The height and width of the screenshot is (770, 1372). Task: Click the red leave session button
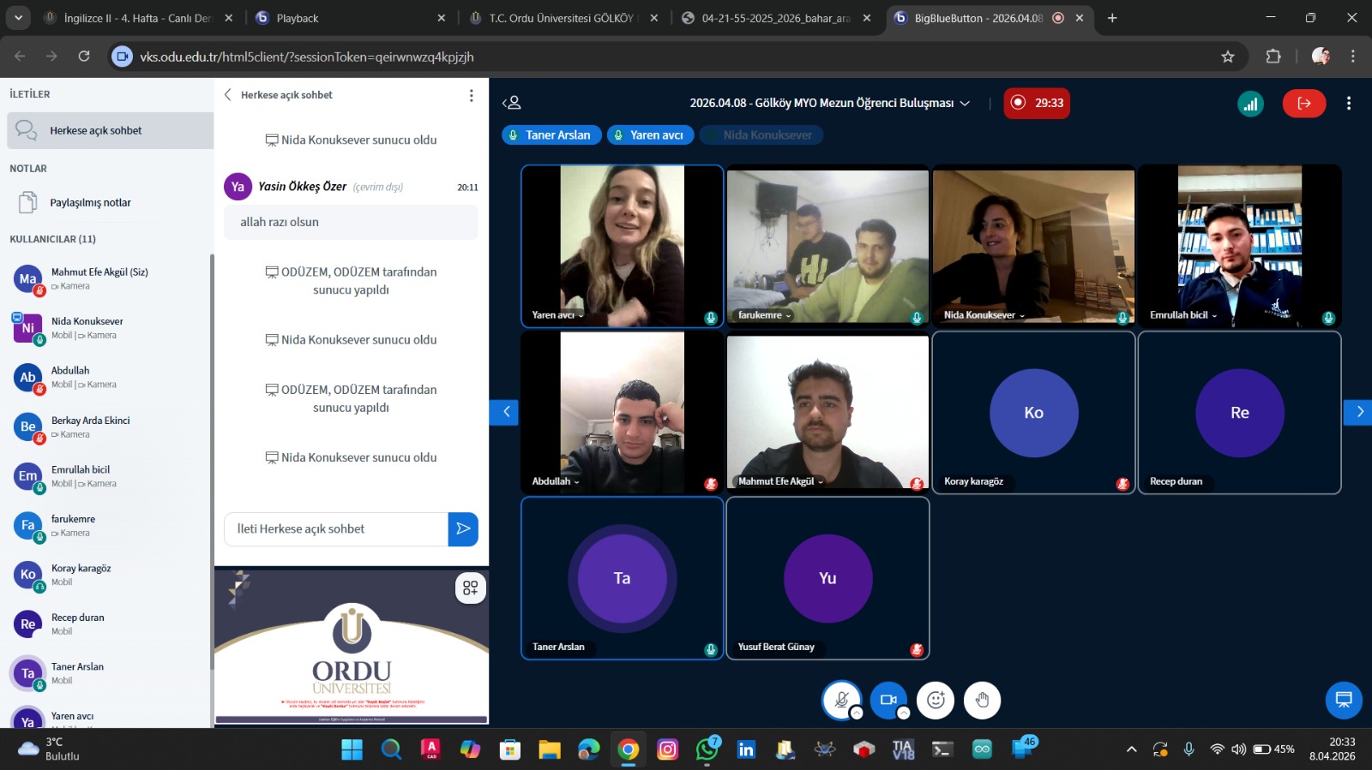[x=1303, y=104]
